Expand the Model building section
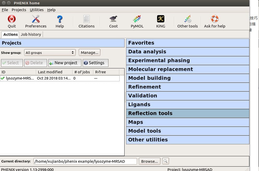Viewport: 259px width, 171px height. 188,78
